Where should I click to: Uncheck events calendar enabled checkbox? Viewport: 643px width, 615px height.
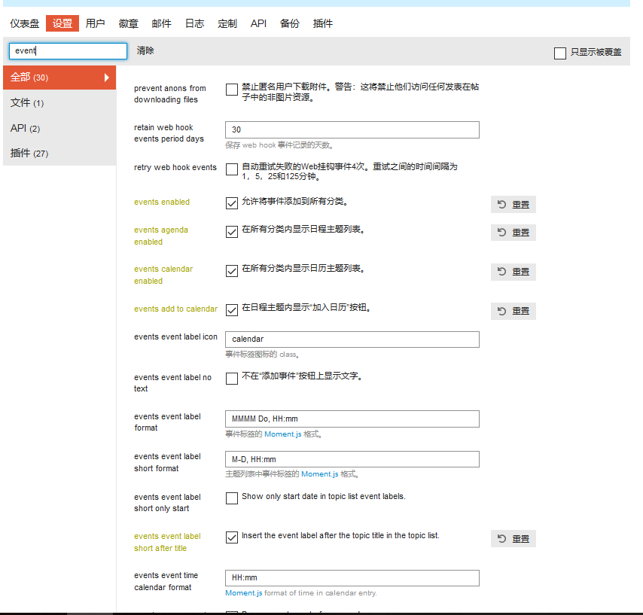pyautogui.click(x=232, y=271)
